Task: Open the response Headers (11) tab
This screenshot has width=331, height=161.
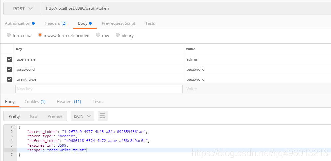Action: coord(69,102)
